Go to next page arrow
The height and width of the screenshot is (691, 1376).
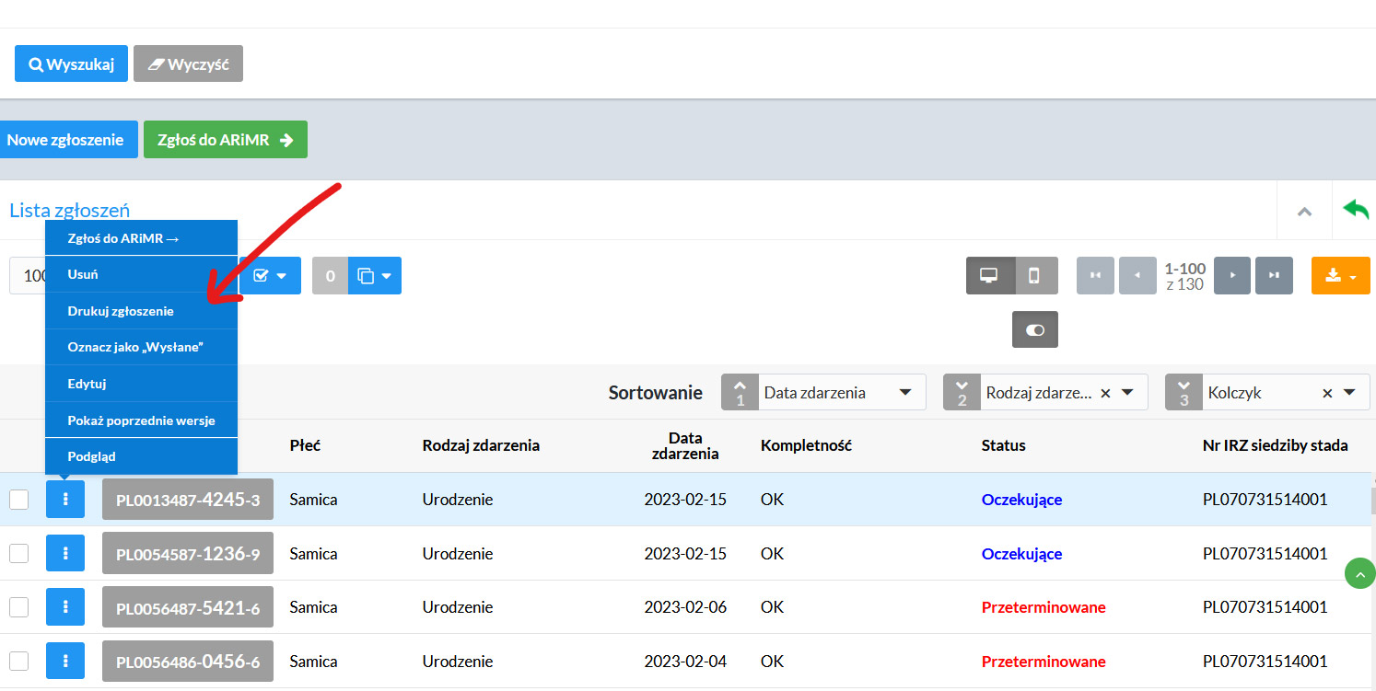[1232, 275]
